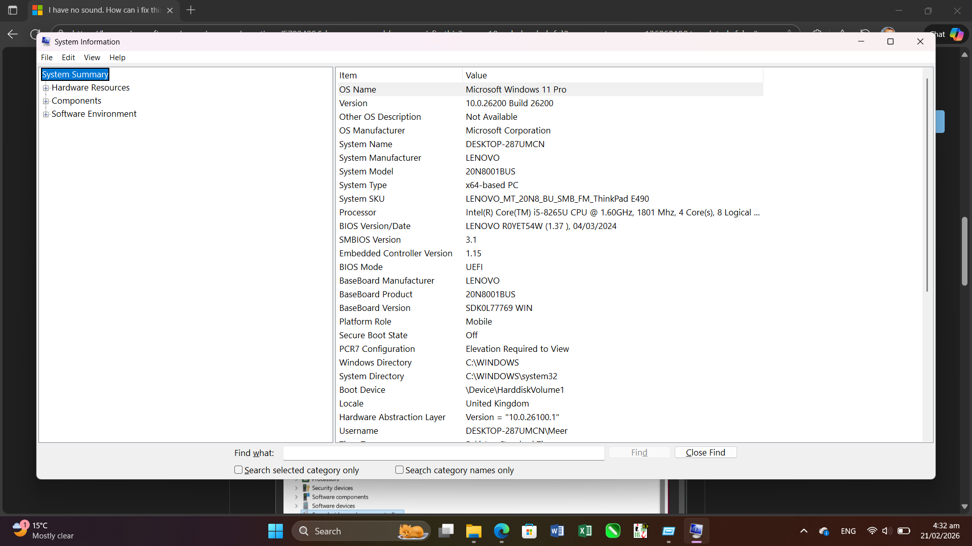
Task: Expand Hardware Resources tree node
Action: (46, 88)
